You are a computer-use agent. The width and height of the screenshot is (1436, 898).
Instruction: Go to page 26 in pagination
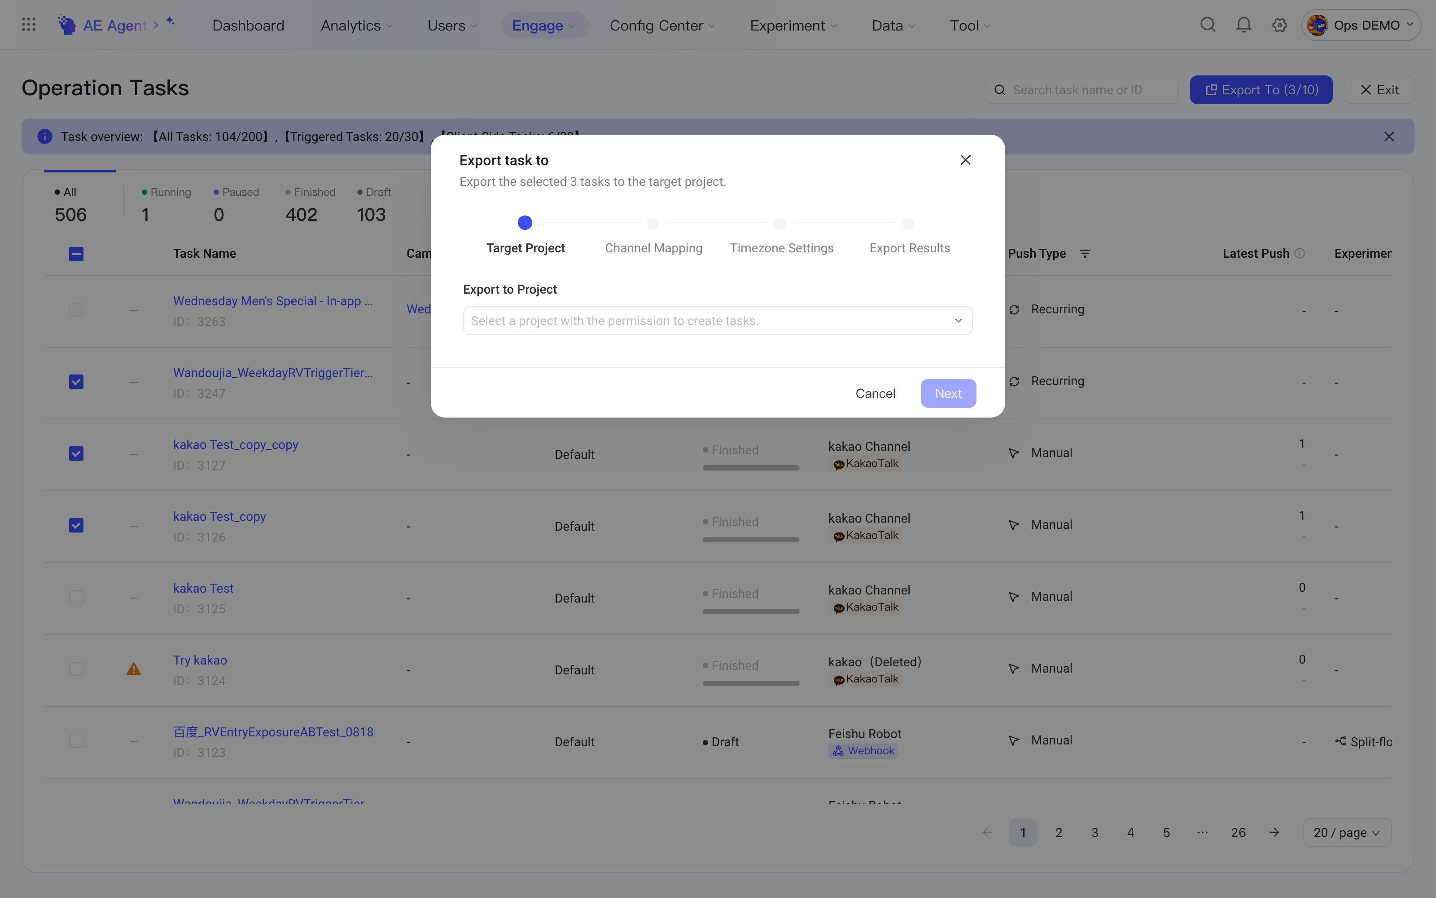click(x=1239, y=832)
